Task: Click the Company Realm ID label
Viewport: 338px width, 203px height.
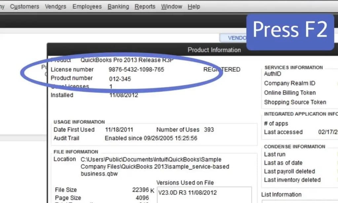Action: tap(289, 83)
